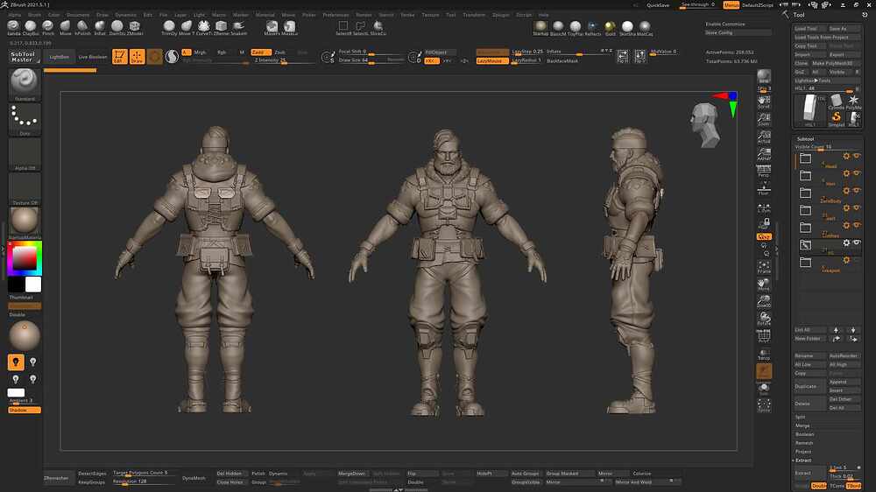Toggle the Shadow button
The image size is (876, 492).
point(24,410)
